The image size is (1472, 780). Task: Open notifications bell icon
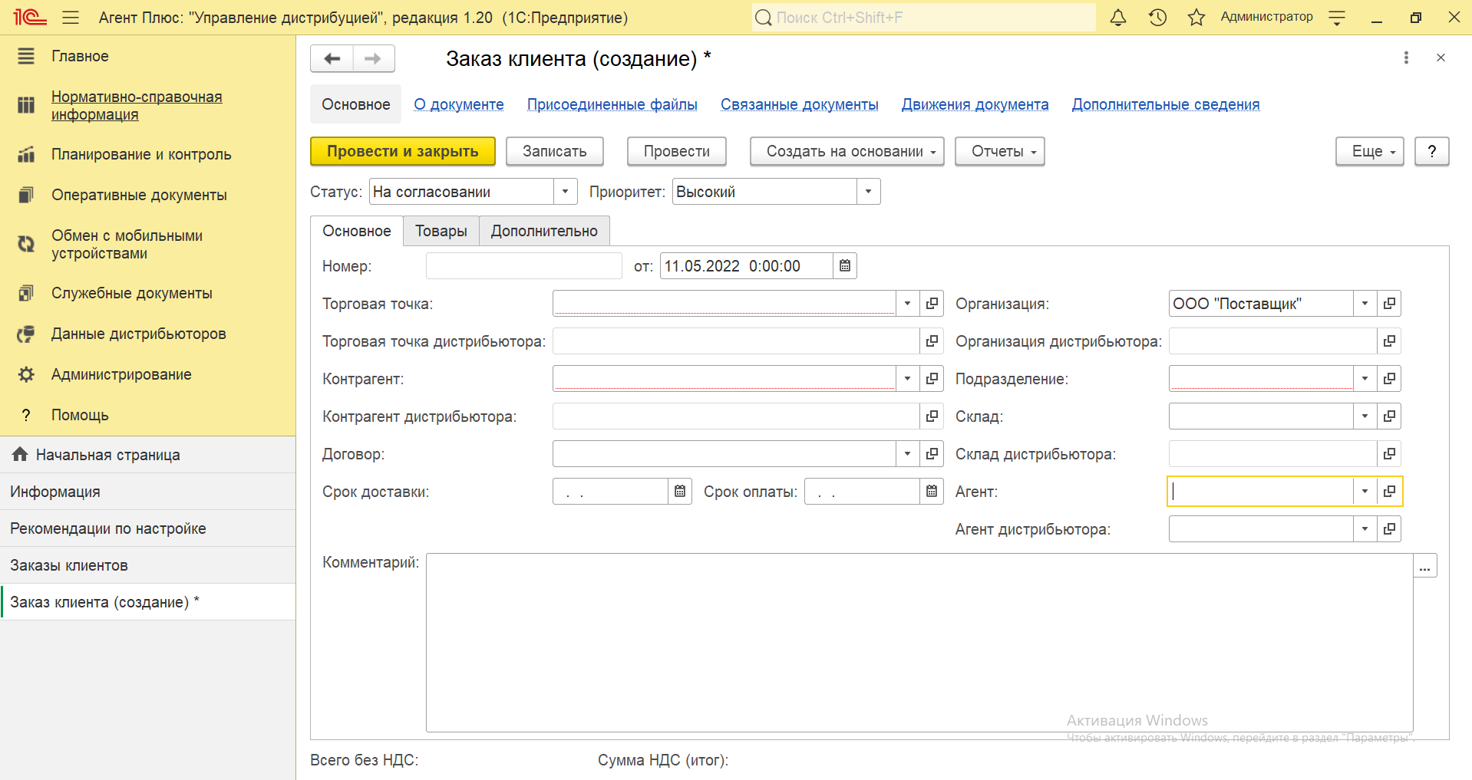coord(1118,17)
